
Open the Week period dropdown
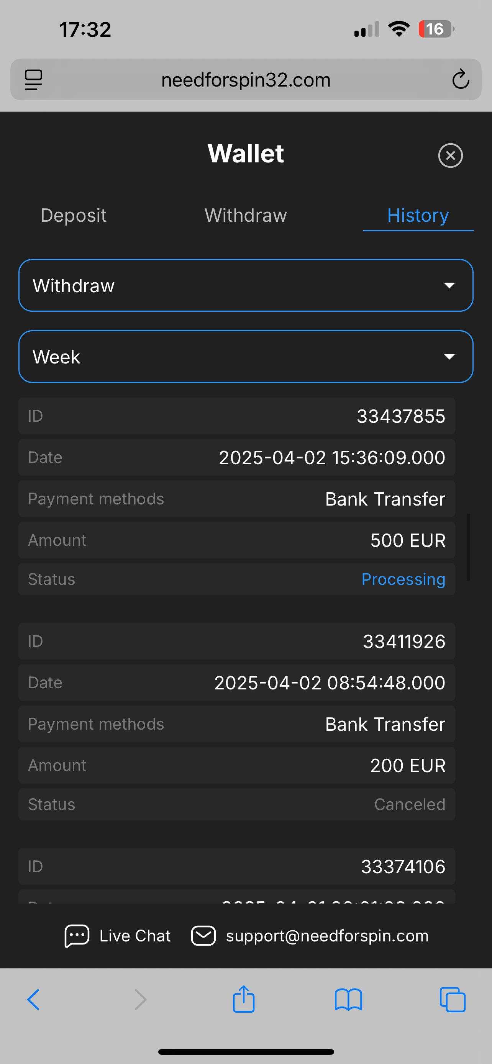(x=246, y=357)
